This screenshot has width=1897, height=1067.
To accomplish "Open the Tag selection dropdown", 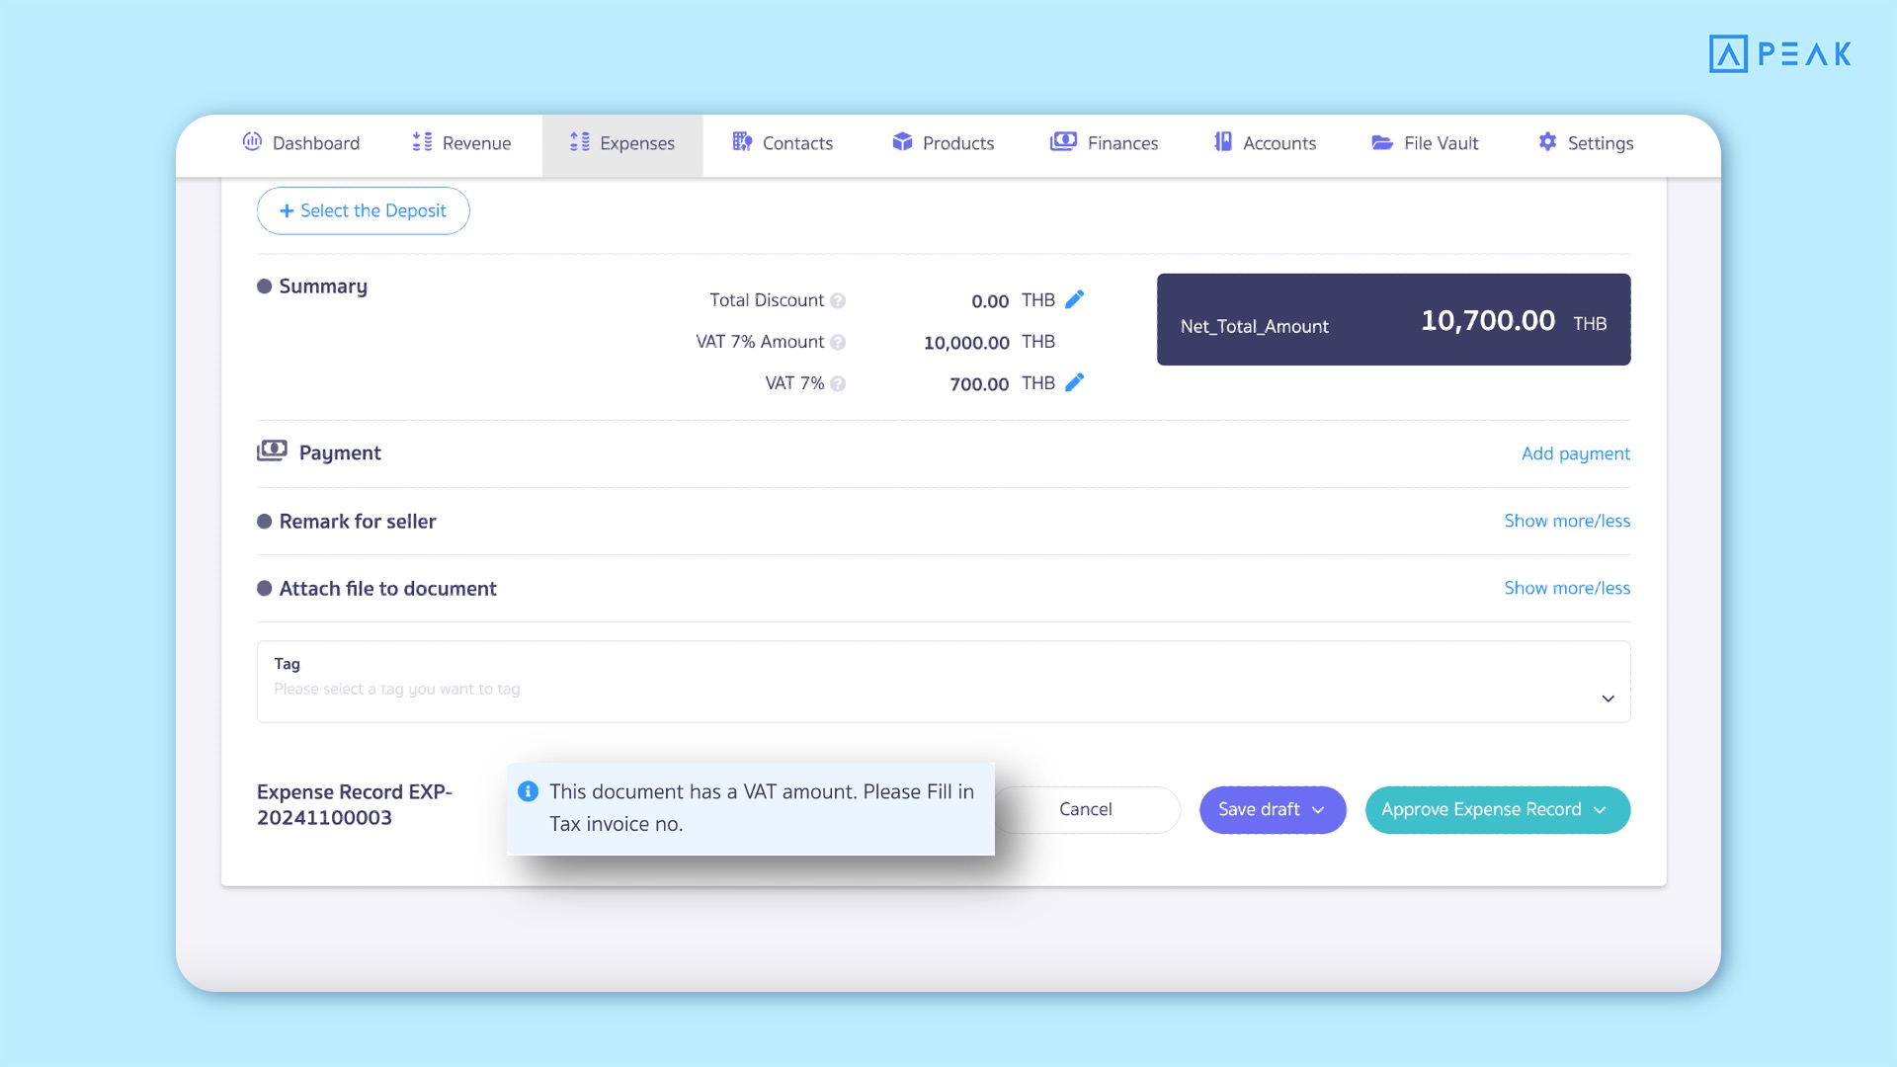I will pyautogui.click(x=1609, y=698).
